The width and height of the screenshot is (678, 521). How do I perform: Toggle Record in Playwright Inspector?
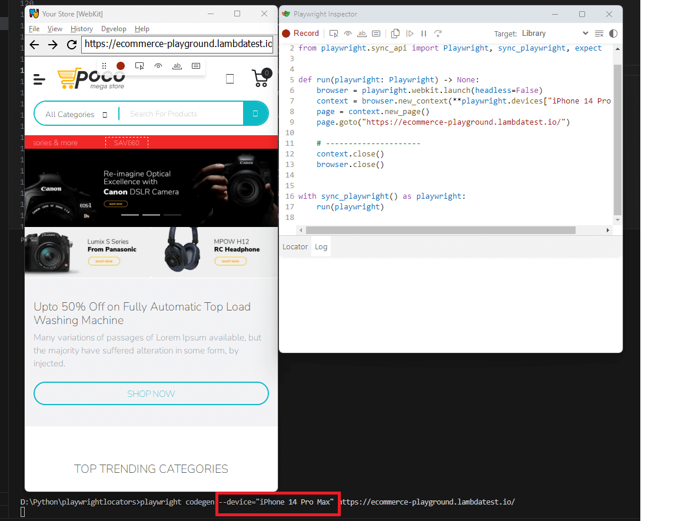(301, 34)
